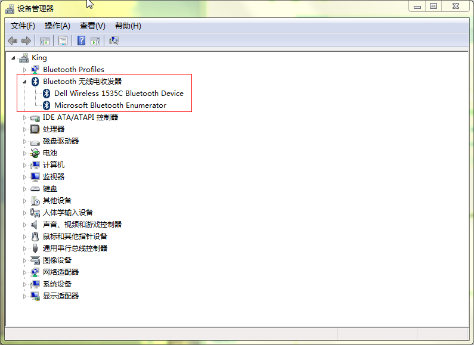
Task: Open the 操作(A) menu
Action: click(57, 26)
